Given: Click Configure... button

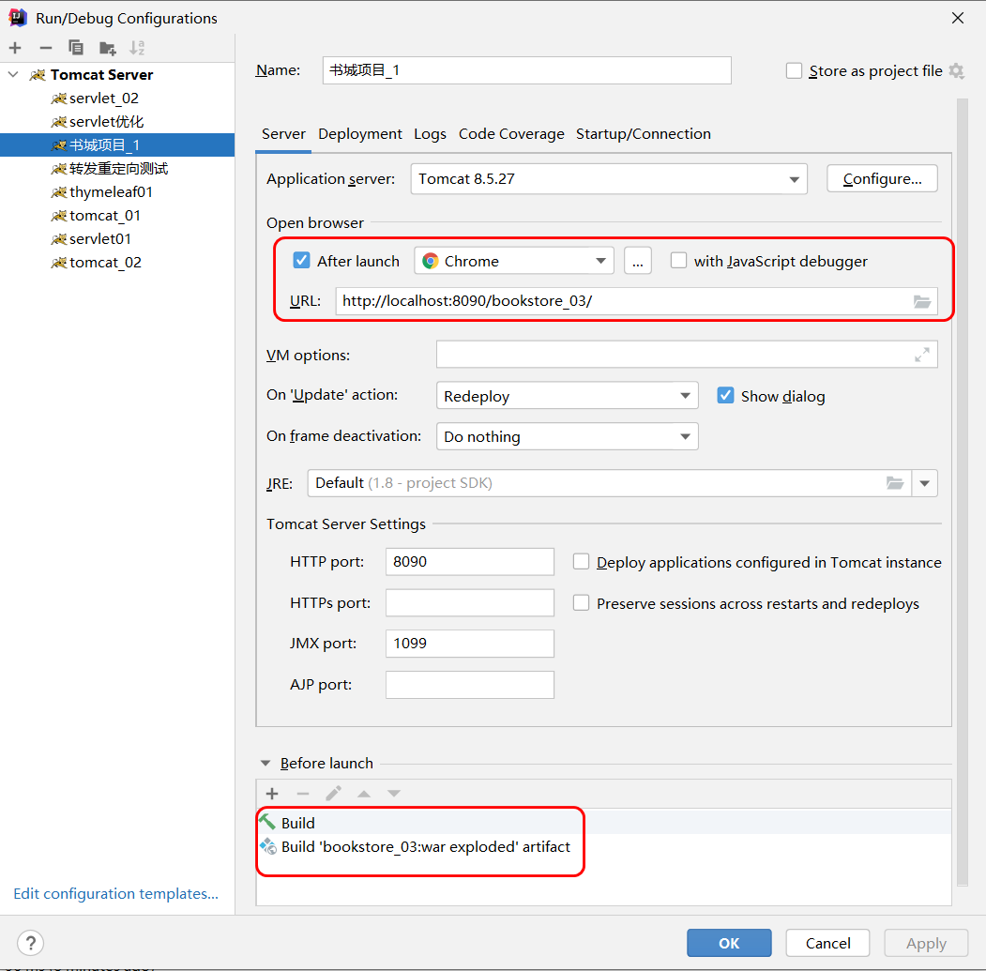Looking at the screenshot, I should (x=882, y=179).
